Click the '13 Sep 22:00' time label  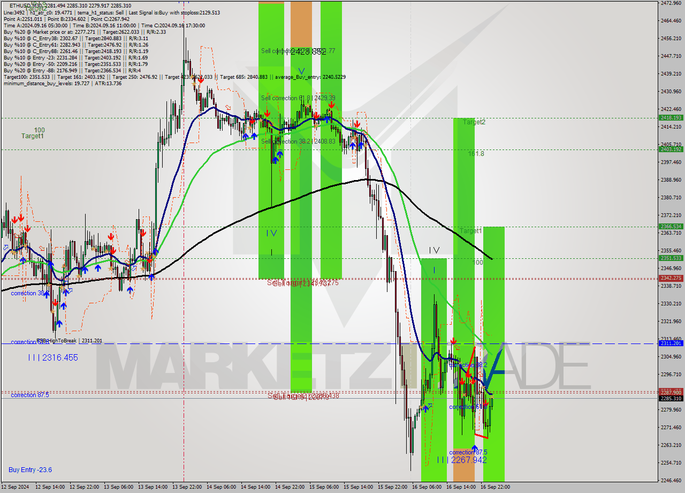click(187, 487)
